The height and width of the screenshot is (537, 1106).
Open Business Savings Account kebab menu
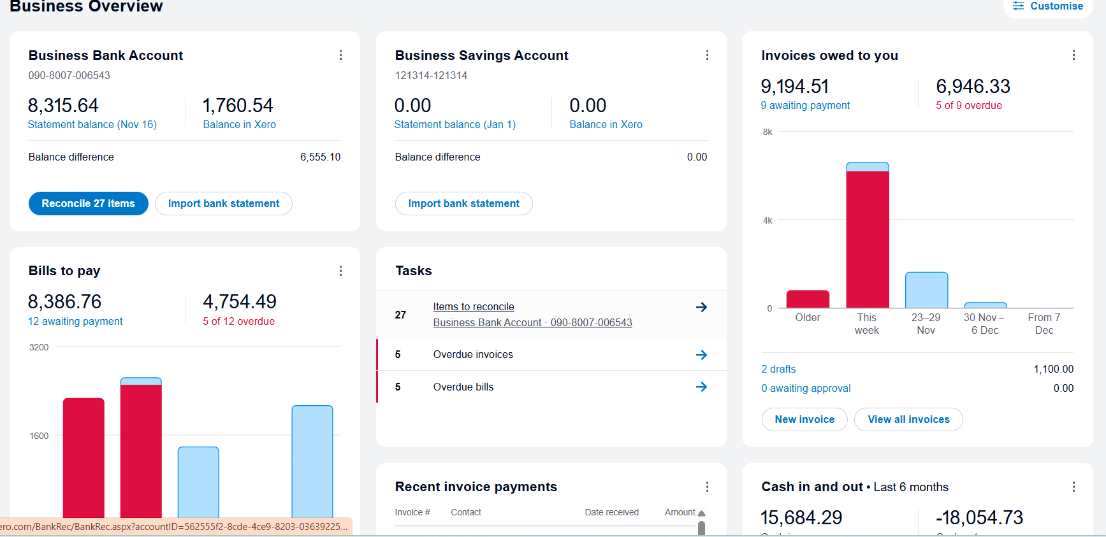pos(707,55)
